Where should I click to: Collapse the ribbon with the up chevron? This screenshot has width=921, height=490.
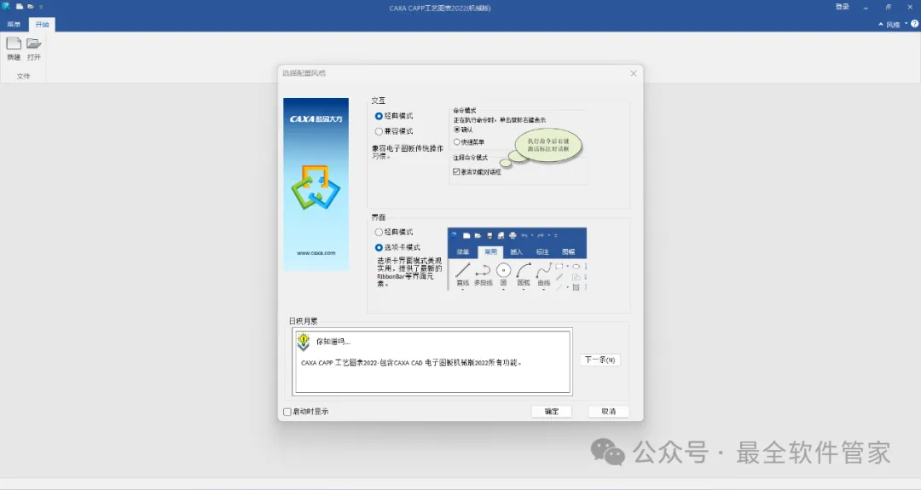pos(880,24)
